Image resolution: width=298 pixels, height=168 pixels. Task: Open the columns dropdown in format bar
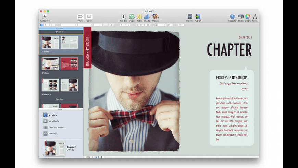coord(170,25)
